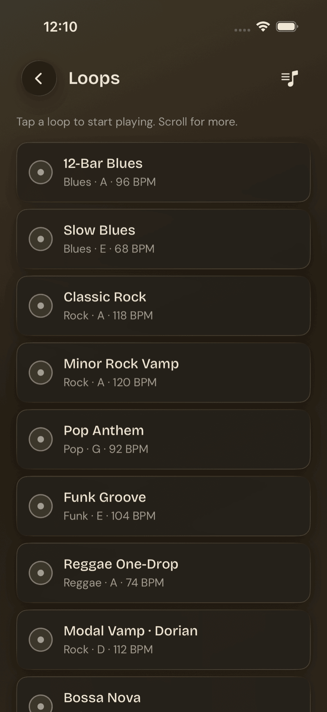Tap the disc icon for 12-Bar Blues

click(41, 172)
